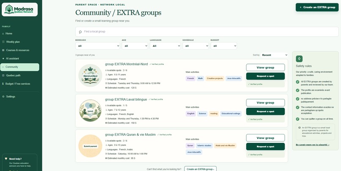Image resolution: width=341 pixels, height=171 pixels.
Task: View group for EXTRA Montréal-Nord
Action: [265, 67]
